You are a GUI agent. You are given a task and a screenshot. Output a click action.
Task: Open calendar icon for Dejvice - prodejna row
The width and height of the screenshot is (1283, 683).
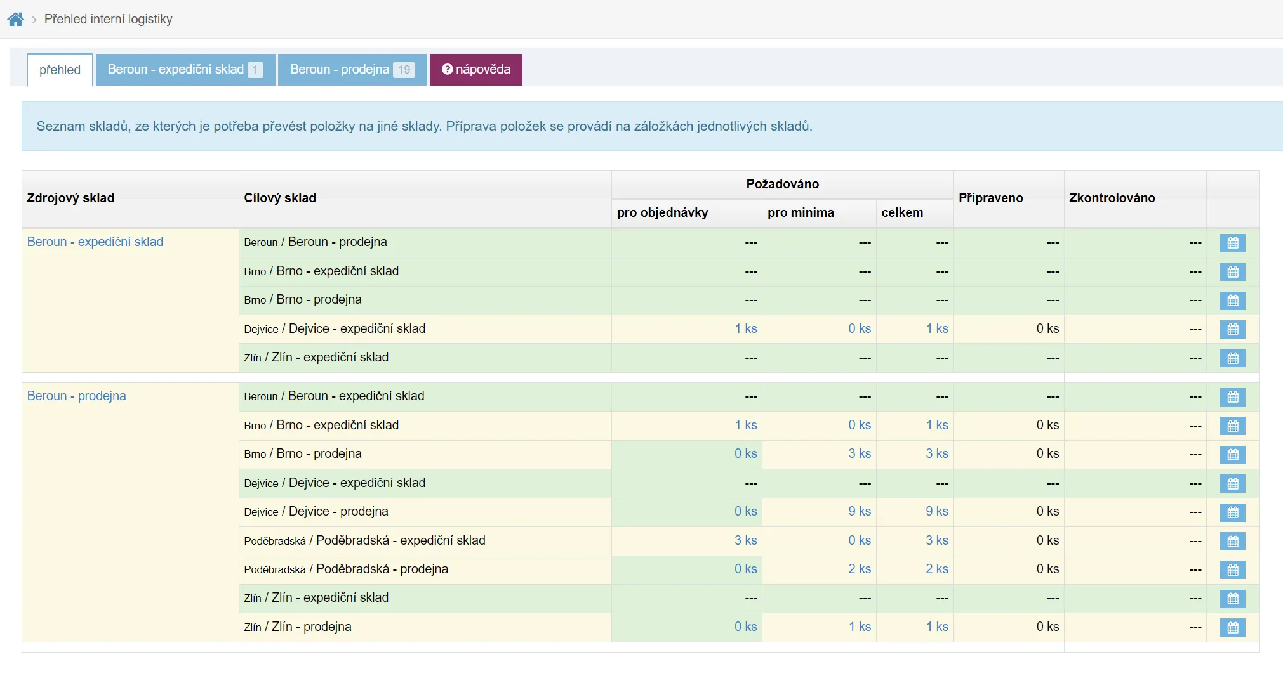[1232, 512]
